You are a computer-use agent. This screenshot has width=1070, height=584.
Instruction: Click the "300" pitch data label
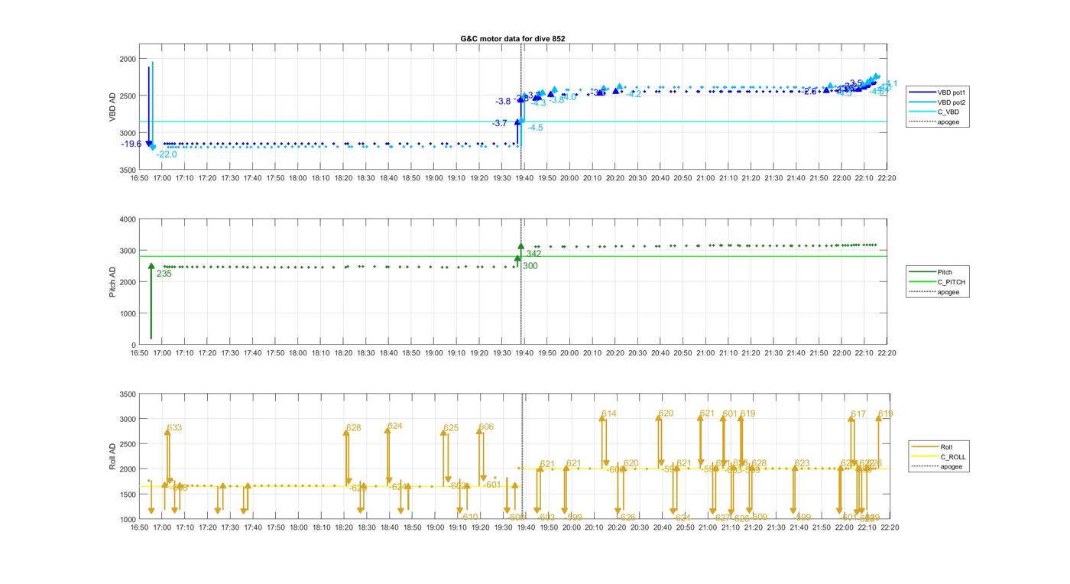pyautogui.click(x=530, y=266)
